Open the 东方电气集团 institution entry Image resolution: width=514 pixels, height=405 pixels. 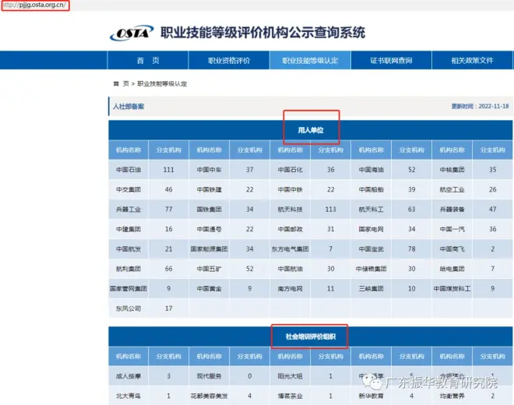pyautogui.click(x=290, y=249)
